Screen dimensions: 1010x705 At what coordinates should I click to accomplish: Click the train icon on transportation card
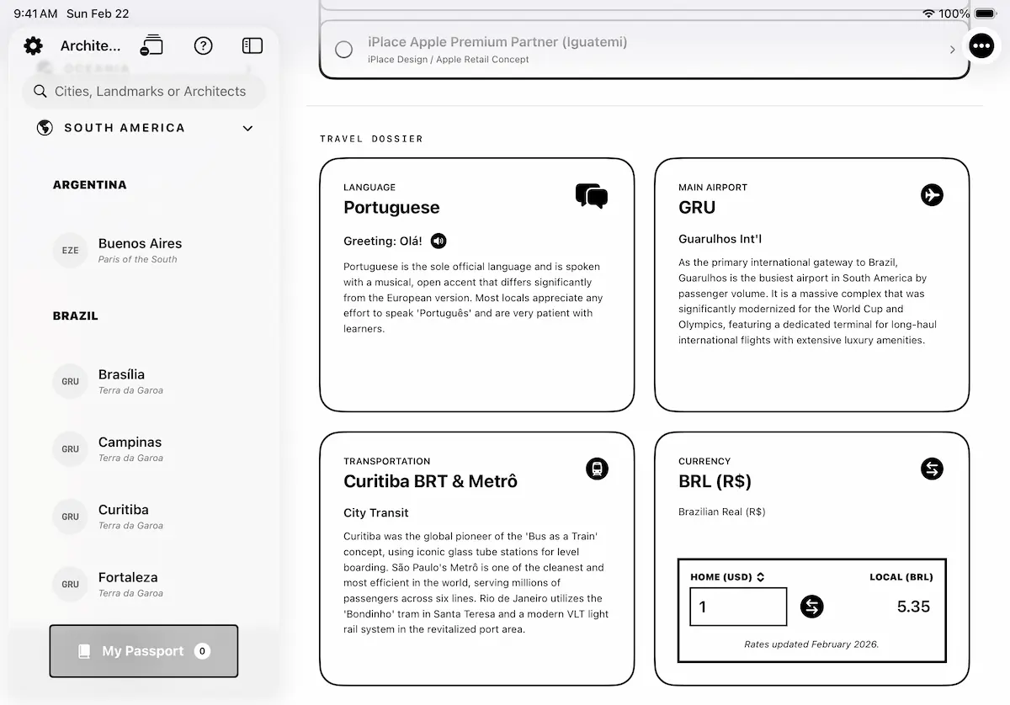597,469
